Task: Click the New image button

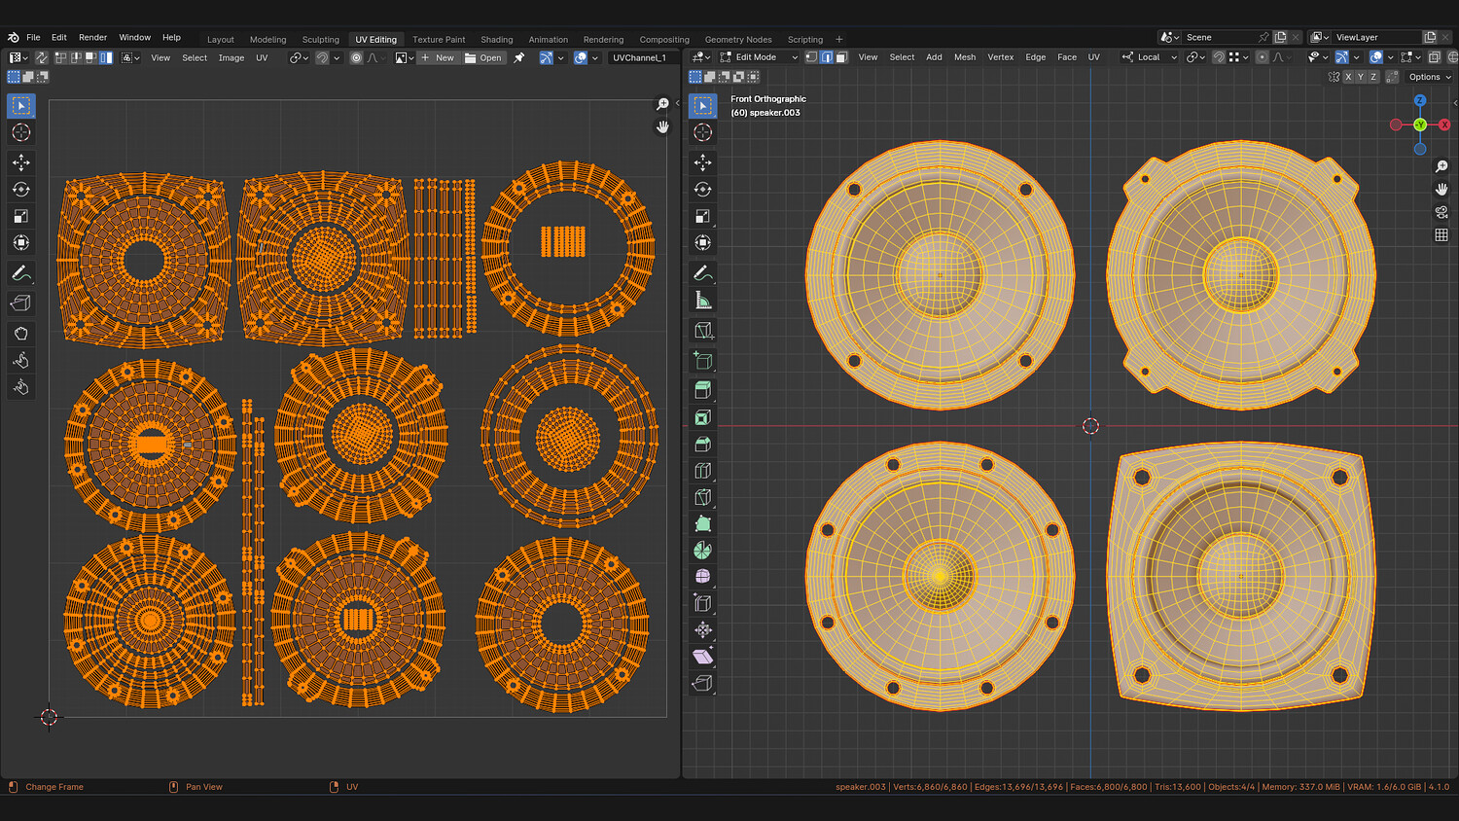Action: coord(438,57)
